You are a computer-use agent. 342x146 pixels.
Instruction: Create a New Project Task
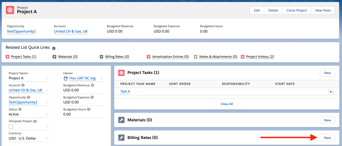[x=327, y=73]
